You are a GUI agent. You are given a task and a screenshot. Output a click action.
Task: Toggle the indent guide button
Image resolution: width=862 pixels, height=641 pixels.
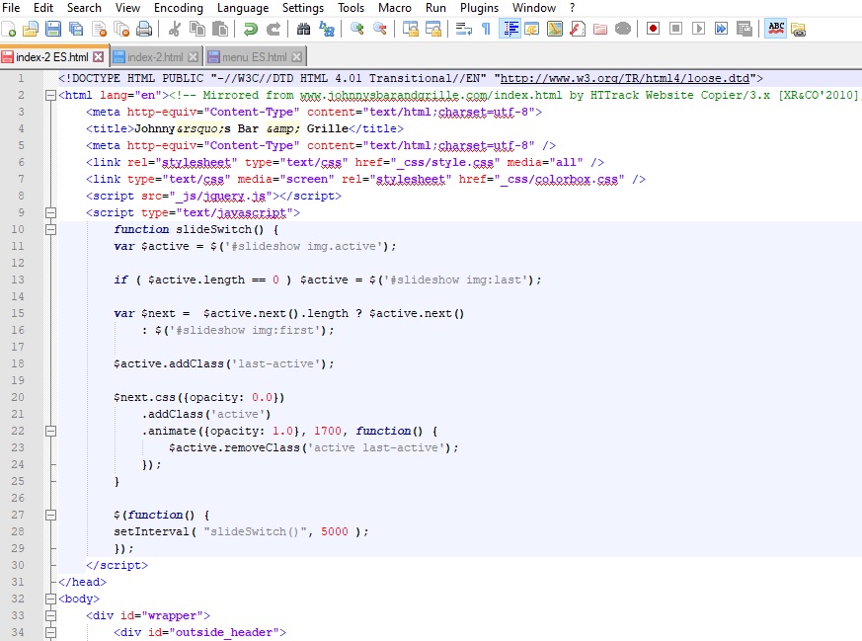click(510, 29)
